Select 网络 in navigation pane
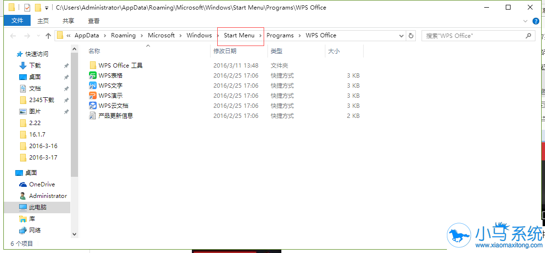 tap(35, 230)
